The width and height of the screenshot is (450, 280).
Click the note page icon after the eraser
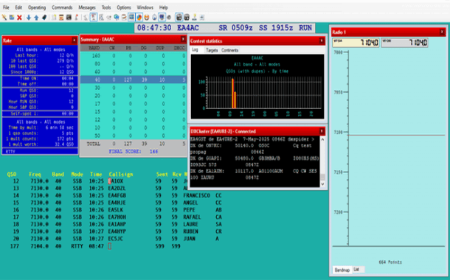pyautogui.click(x=54, y=18)
